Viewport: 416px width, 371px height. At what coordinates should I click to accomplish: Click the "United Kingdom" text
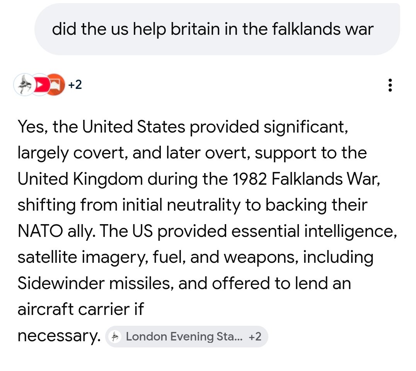(x=71, y=179)
